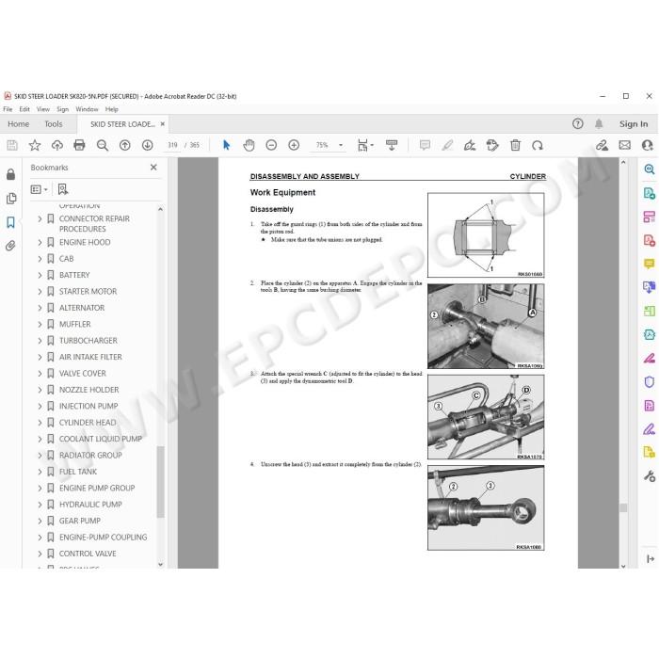Collapse the right tools pane
Screen dimensions: 659x659
pos(651,558)
